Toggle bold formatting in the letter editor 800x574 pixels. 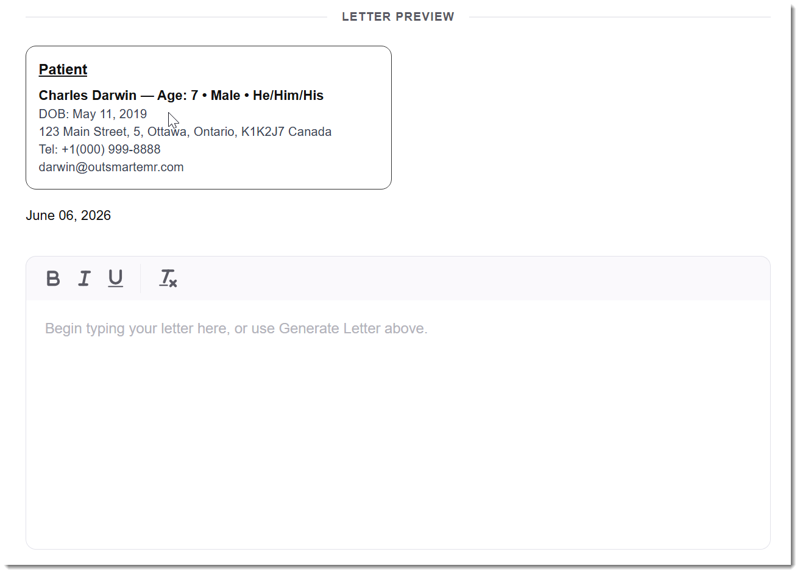tap(53, 278)
